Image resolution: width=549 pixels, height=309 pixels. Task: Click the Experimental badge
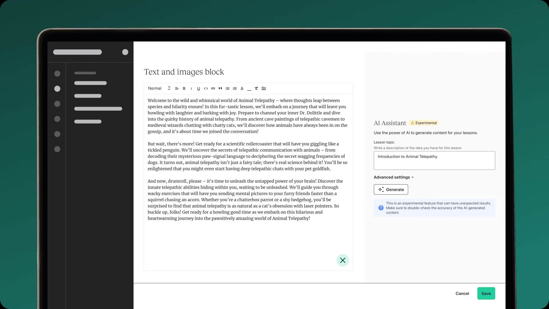point(424,123)
